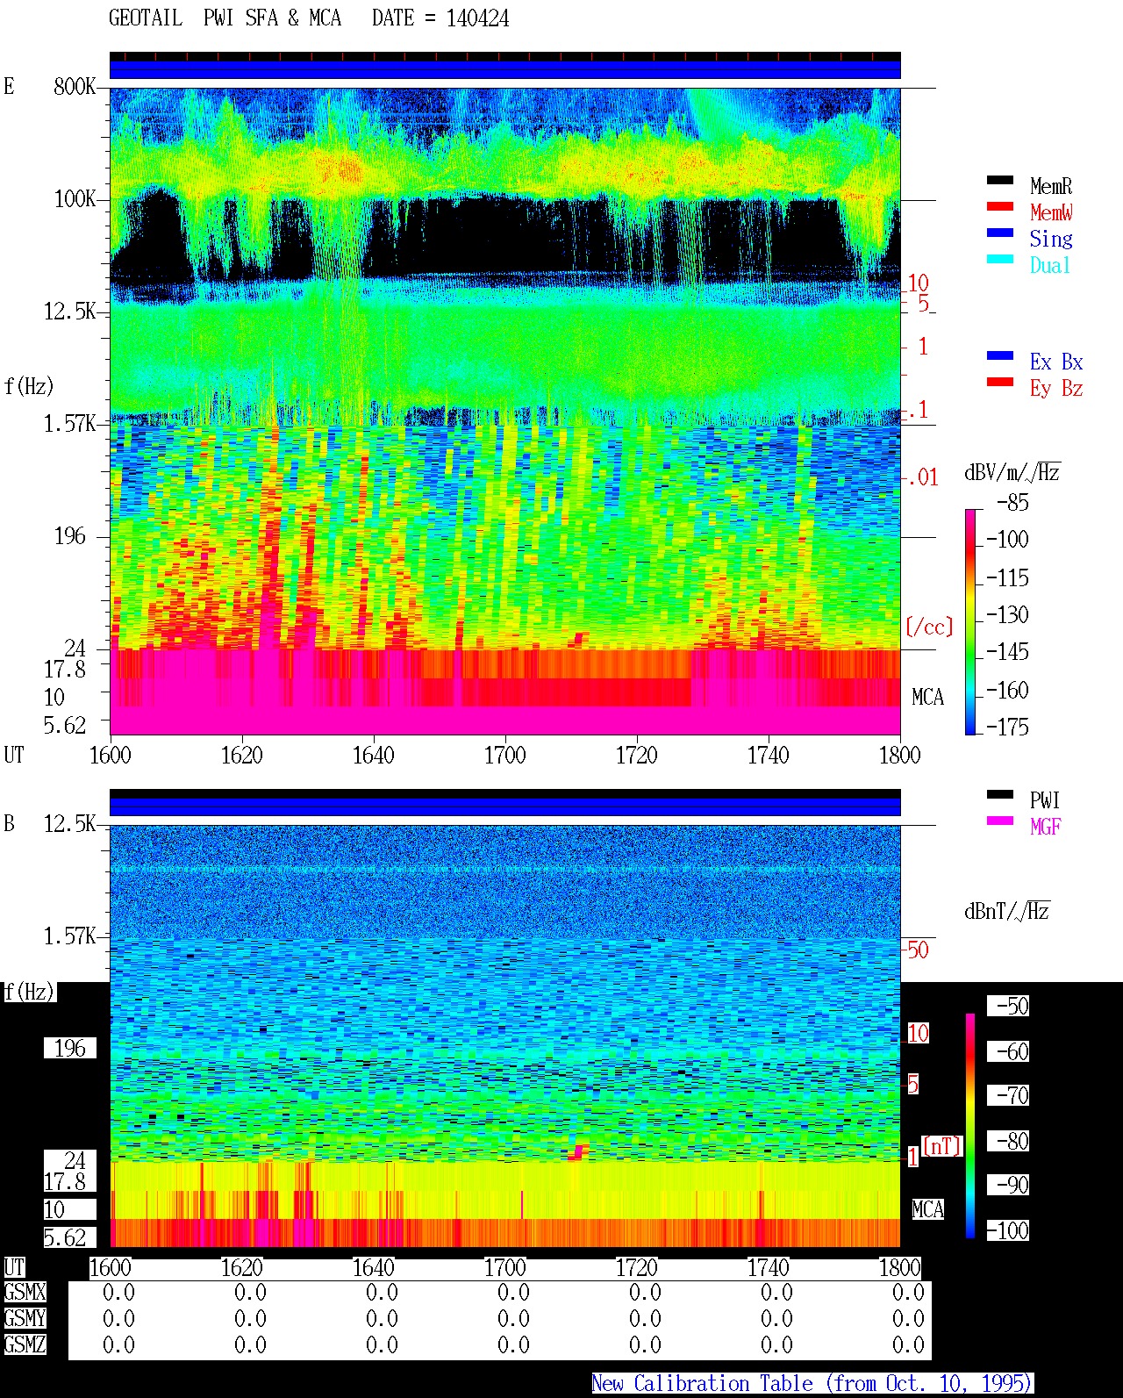Viewport: 1123px width, 1398px height.
Task: Click the 'dBV/m/√Hz' unit label
Action: [1012, 472]
